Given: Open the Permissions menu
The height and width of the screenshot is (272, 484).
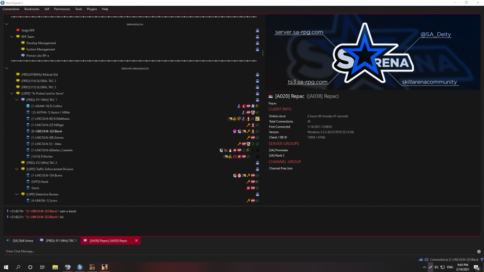Looking at the screenshot, I should click(x=62, y=9).
